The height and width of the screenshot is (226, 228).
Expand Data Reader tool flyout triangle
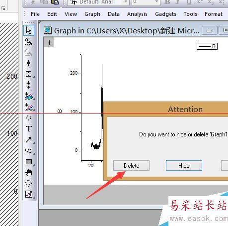34,77
